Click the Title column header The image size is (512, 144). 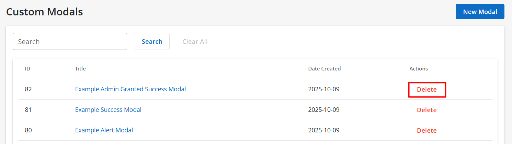80,69
